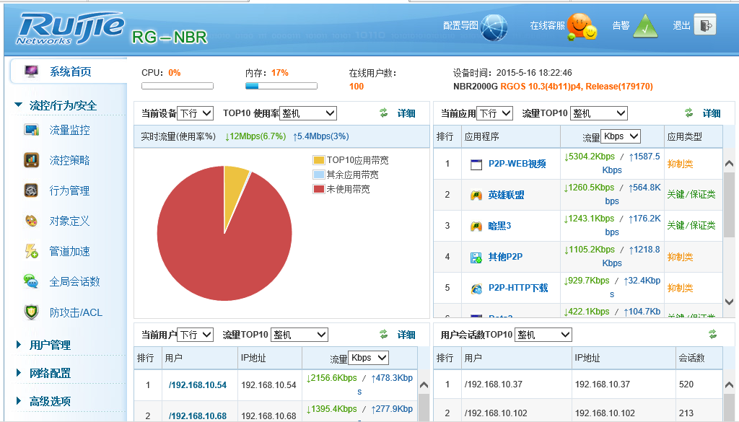The height and width of the screenshot is (422, 739).
Task: Refresh the 当前应用 panel
Action: pyautogui.click(x=689, y=113)
